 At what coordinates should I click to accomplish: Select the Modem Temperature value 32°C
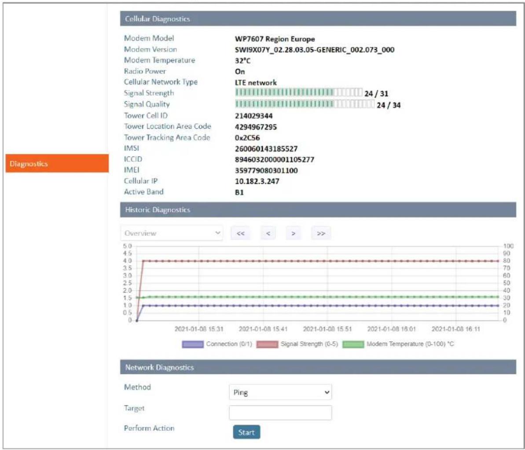(243, 61)
